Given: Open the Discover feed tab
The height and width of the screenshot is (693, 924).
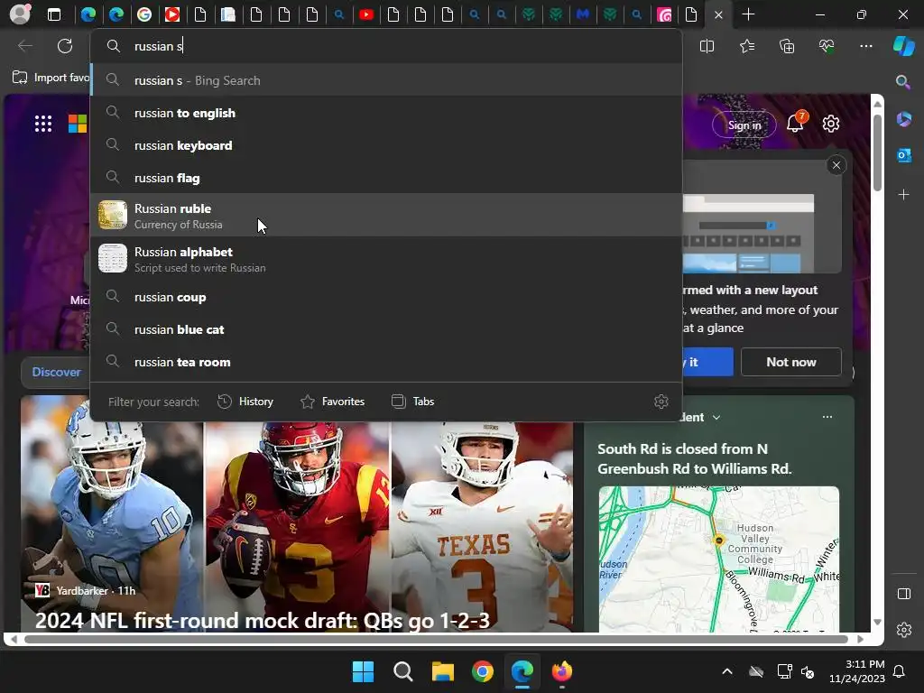Looking at the screenshot, I should pos(56,372).
